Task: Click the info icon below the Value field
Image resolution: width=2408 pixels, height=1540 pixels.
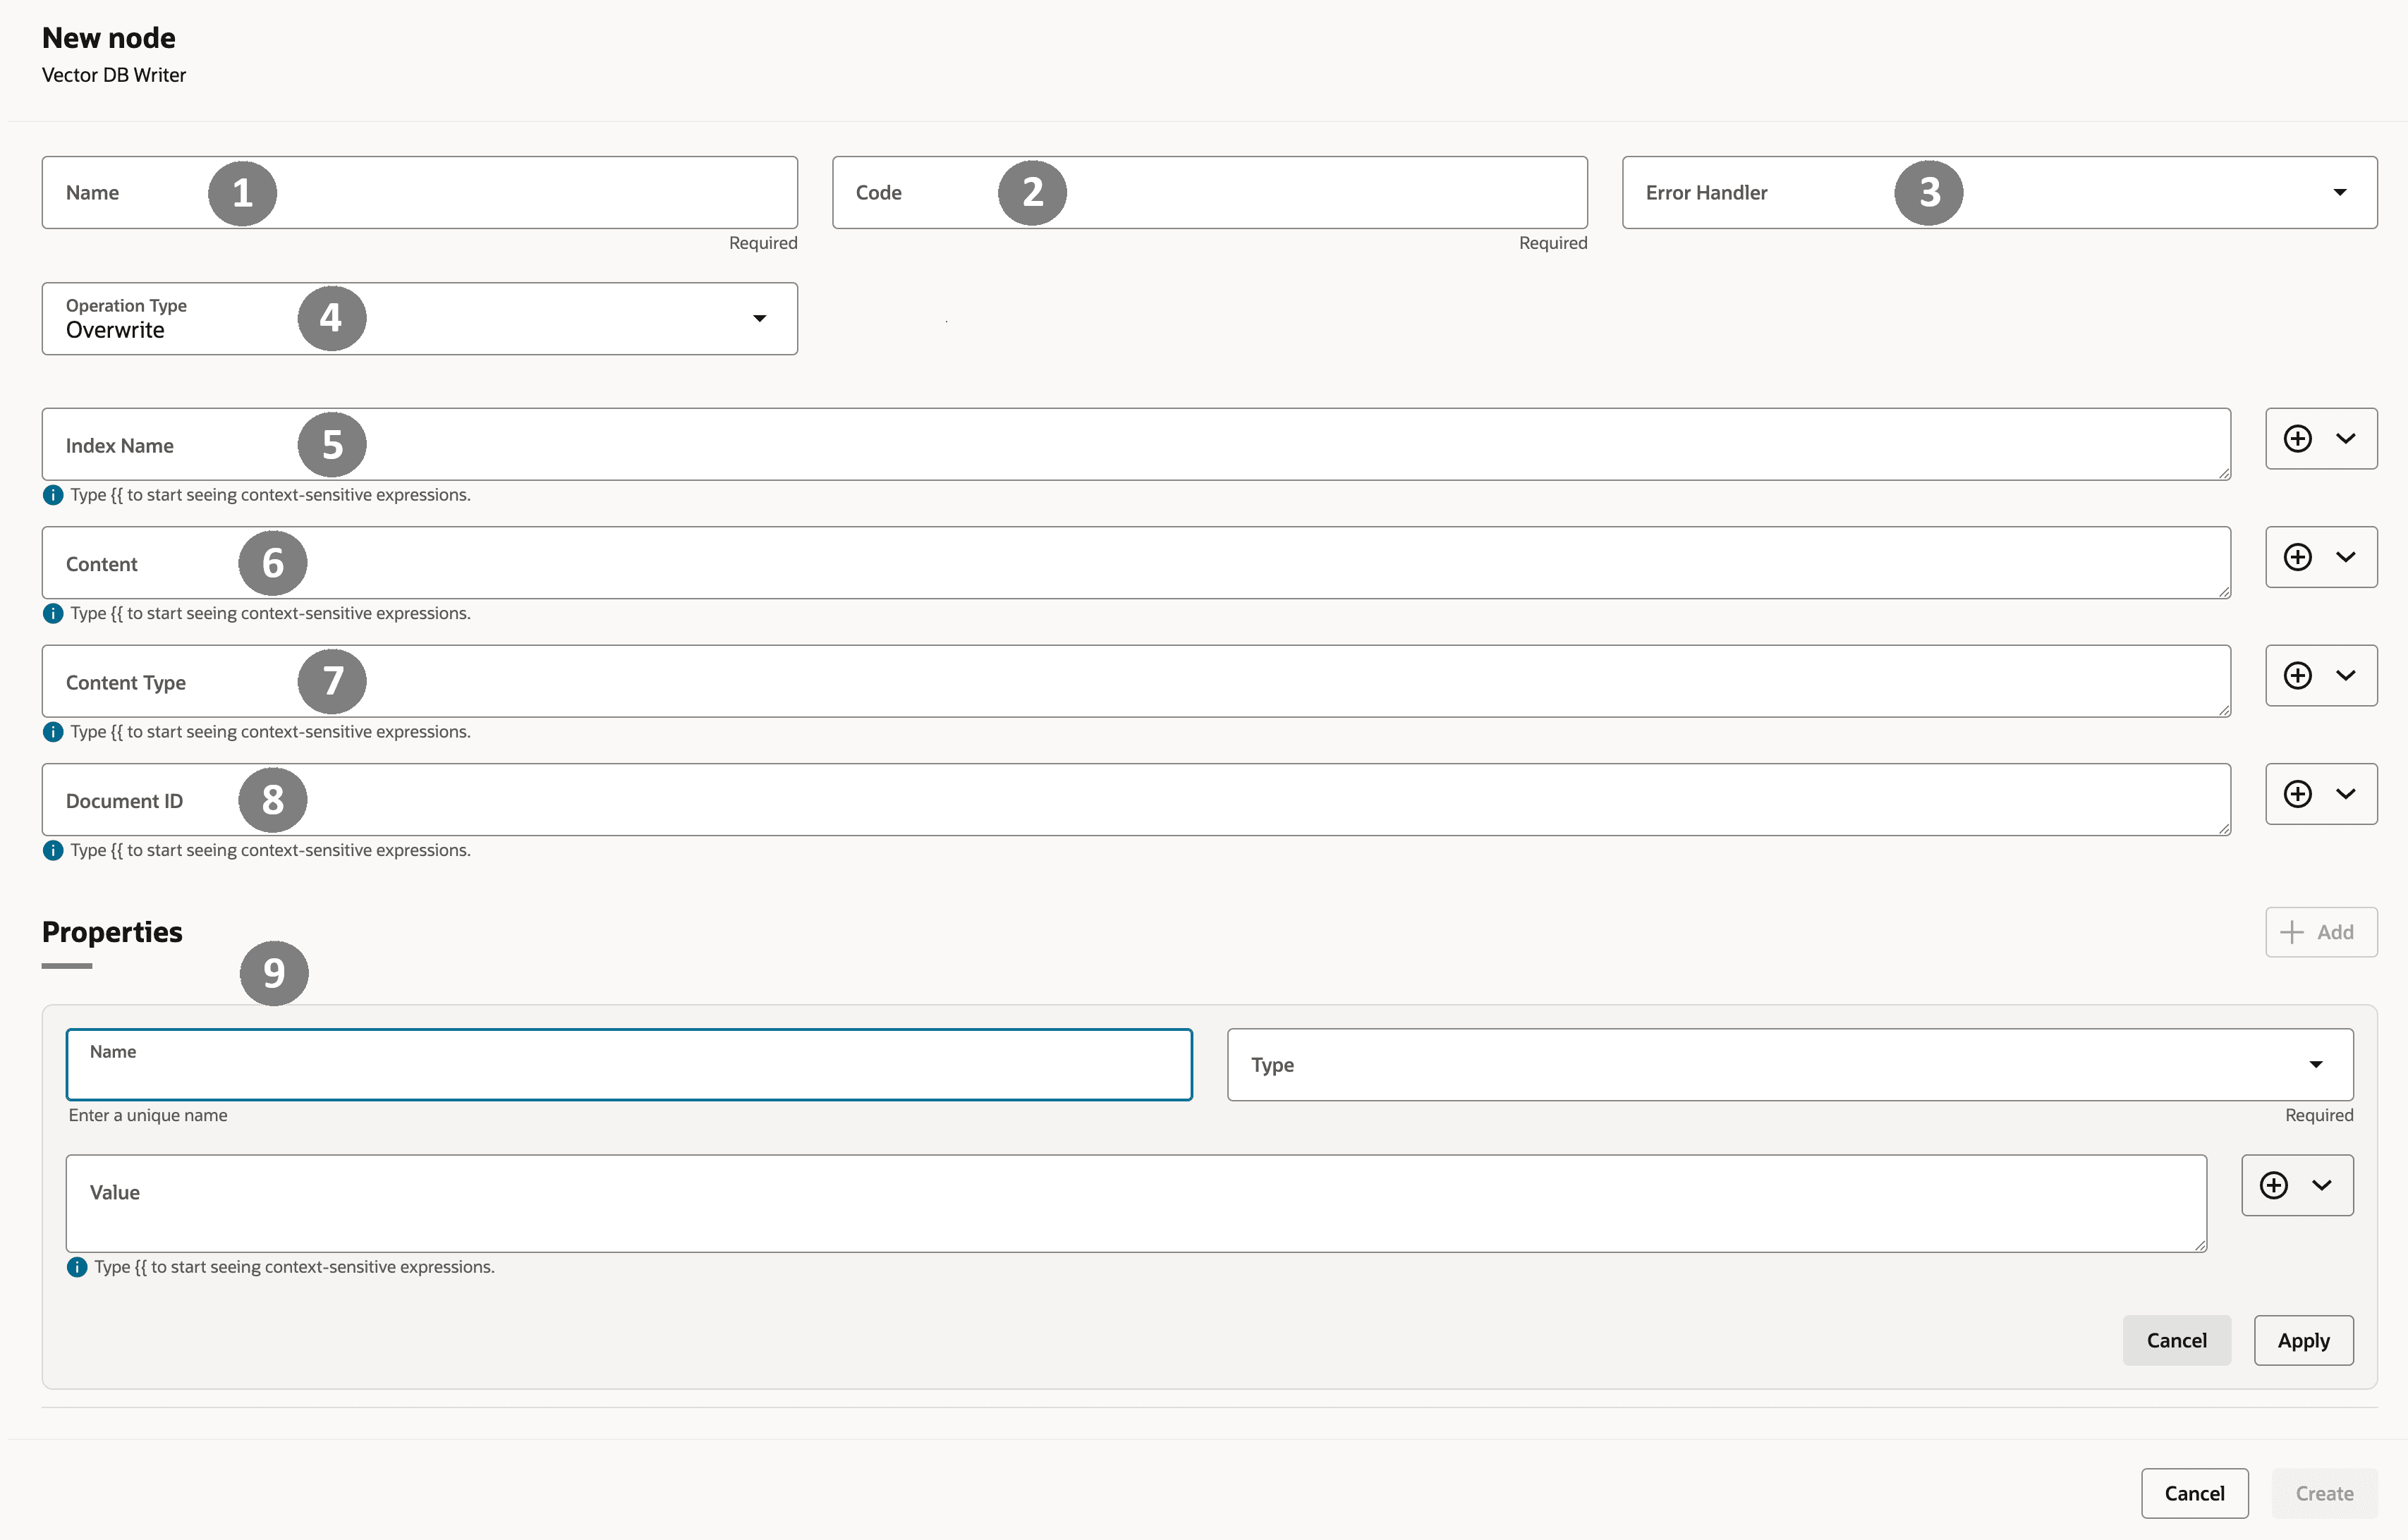Action: 77,1266
